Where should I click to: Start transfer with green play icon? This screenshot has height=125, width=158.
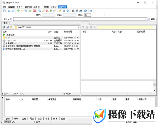(x=31, y=11)
